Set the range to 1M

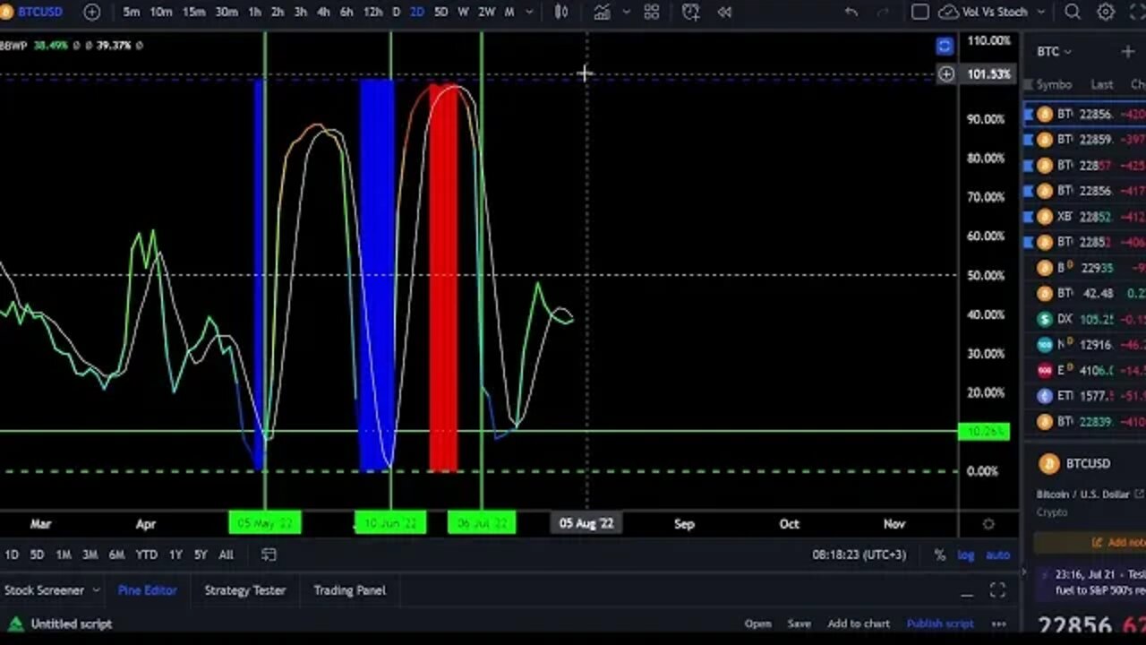pyautogui.click(x=64, y=555)
